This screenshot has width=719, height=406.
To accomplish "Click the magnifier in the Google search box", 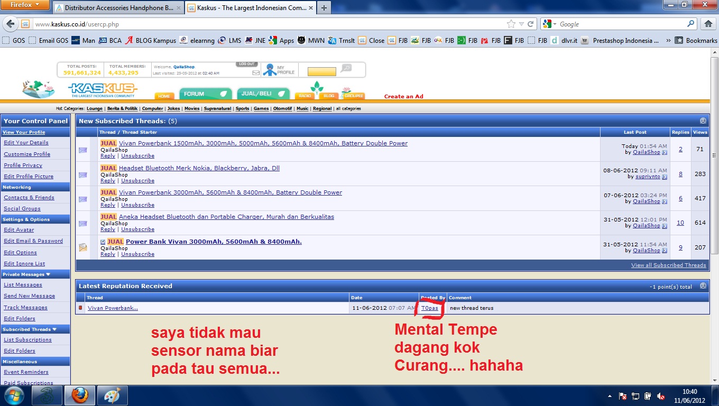I will pyautogui.click(x=690, y=24).
